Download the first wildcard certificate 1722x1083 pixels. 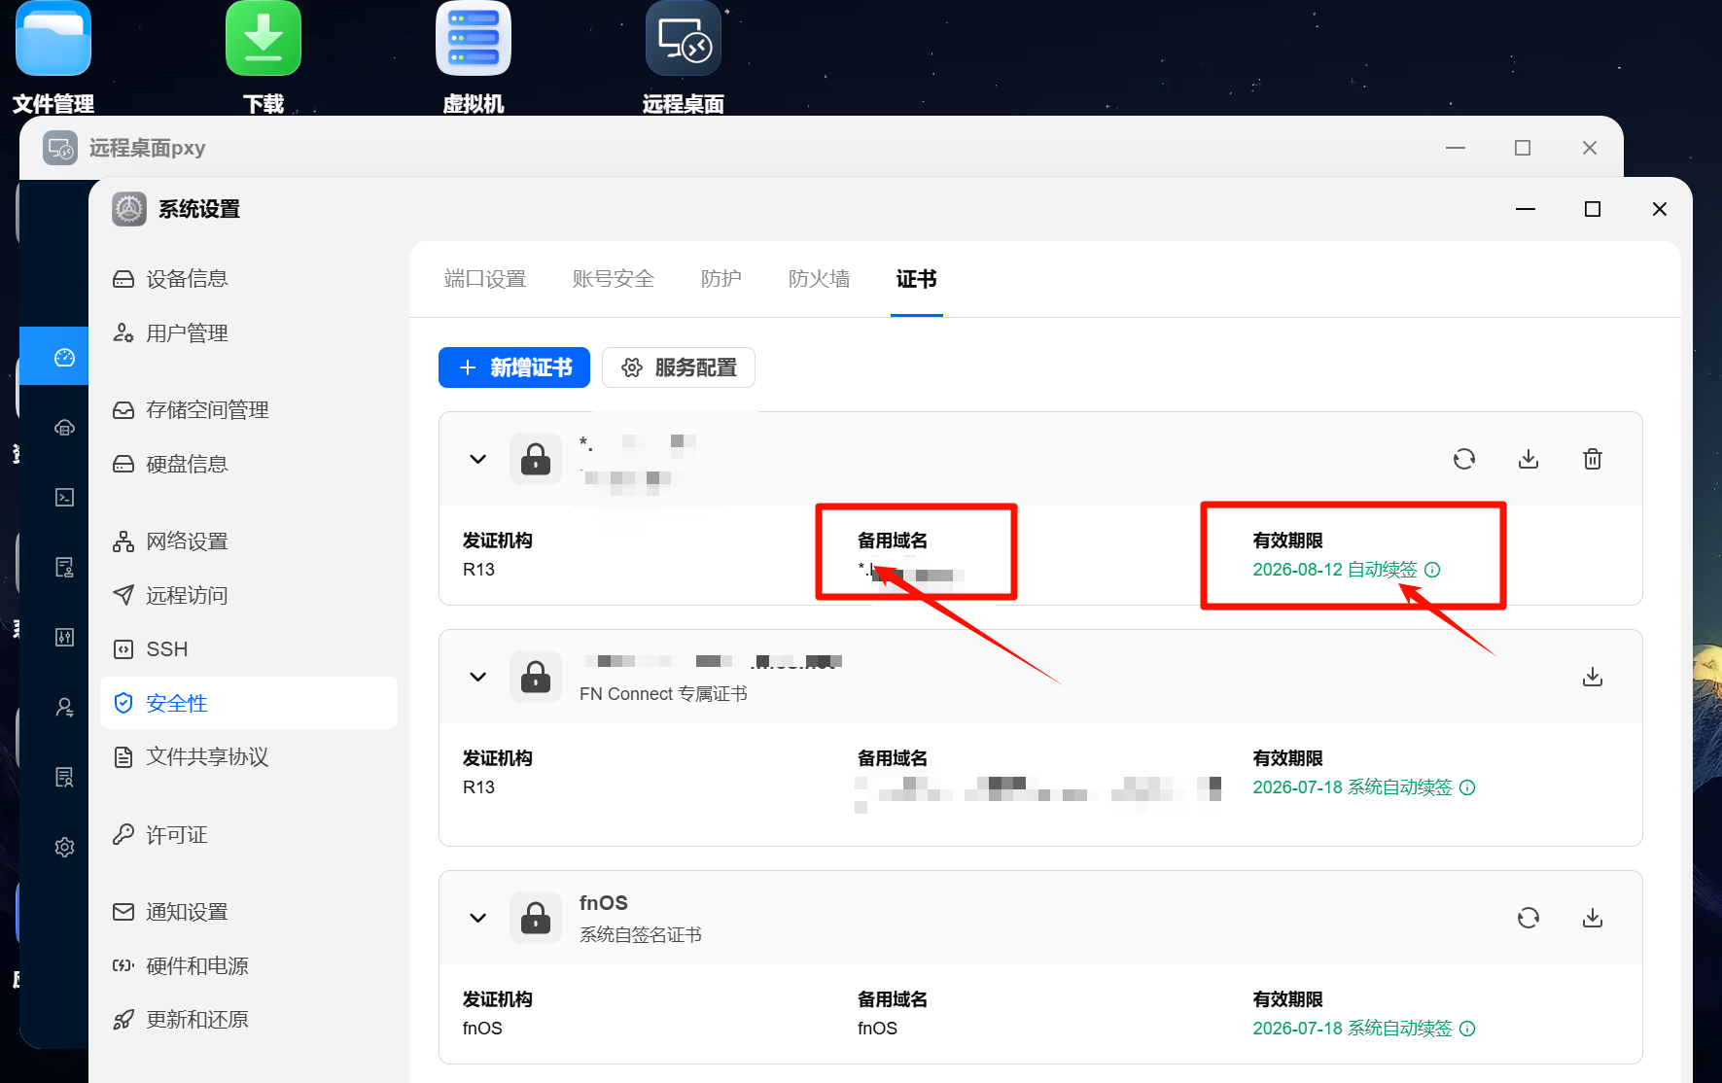(x=1529, y=459)
